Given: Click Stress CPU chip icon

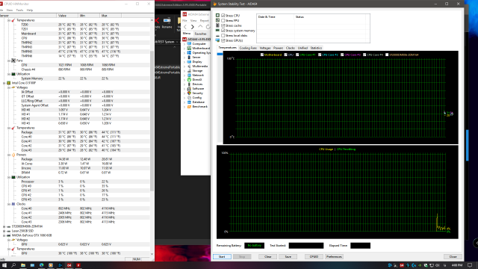Looking at the screenshot, I should coord(217,15).
